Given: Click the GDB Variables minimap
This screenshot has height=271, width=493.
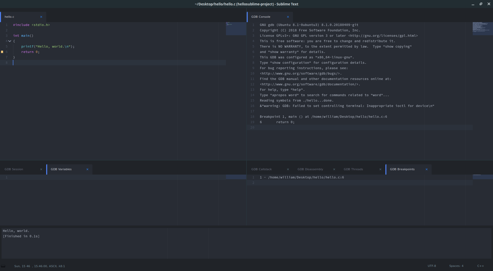Looking at the screenshot, I should tap(236, 177).
